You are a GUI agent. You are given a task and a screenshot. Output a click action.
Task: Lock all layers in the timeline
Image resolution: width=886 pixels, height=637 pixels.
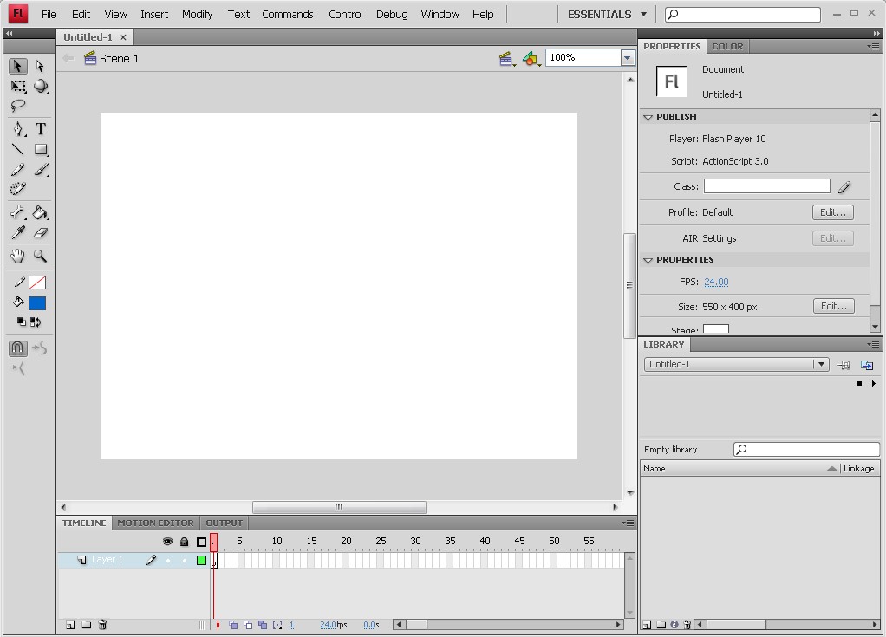tap(184, 541)
